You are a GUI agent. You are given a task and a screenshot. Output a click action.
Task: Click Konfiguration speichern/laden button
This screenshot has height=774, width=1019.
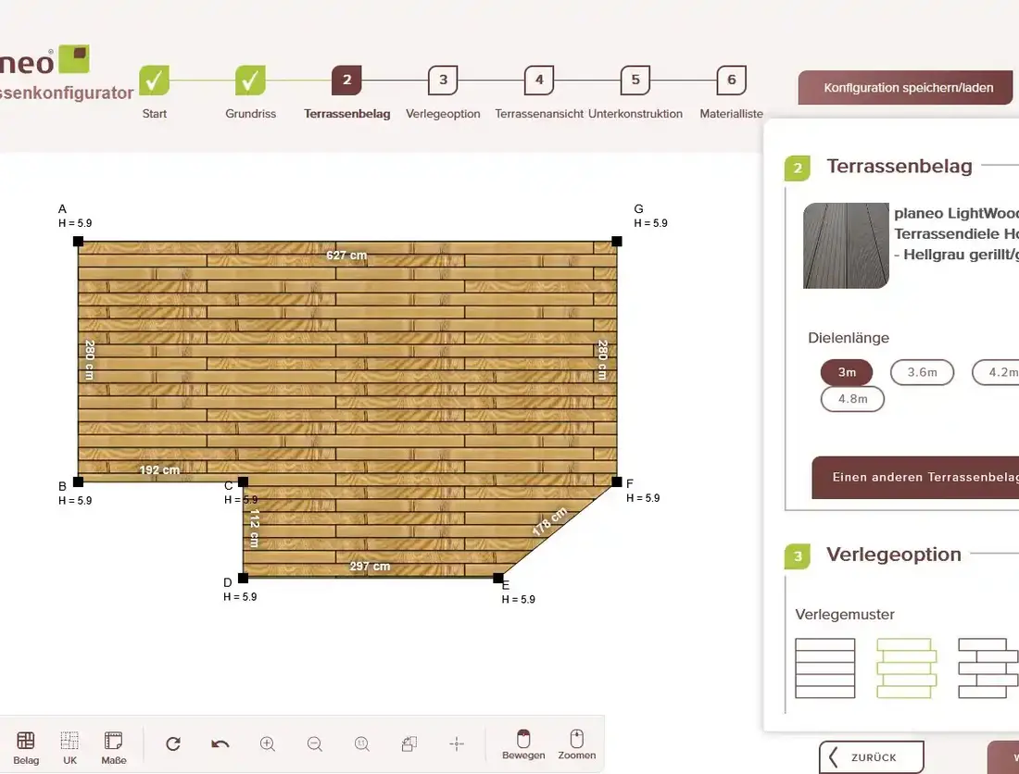click(908, 88)
